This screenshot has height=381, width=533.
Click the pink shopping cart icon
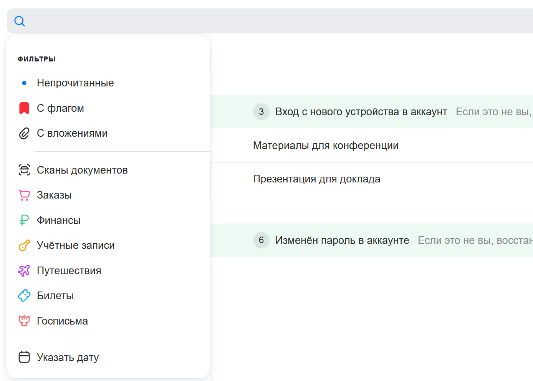pyautogui.click(x=24, y=195)
